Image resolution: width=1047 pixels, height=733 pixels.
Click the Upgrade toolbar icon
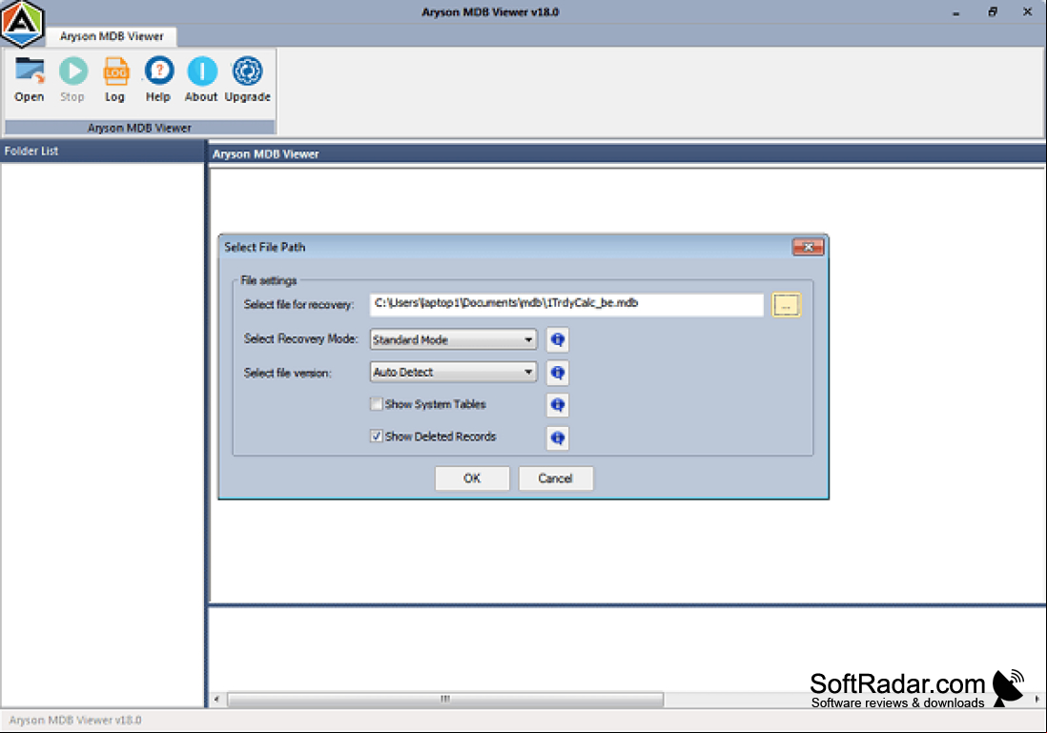pyautogui.click(x=247, y=79)
